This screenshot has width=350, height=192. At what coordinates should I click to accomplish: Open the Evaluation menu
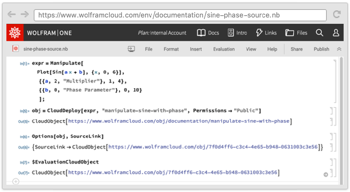pyautogui.click(x=224, y=49)
